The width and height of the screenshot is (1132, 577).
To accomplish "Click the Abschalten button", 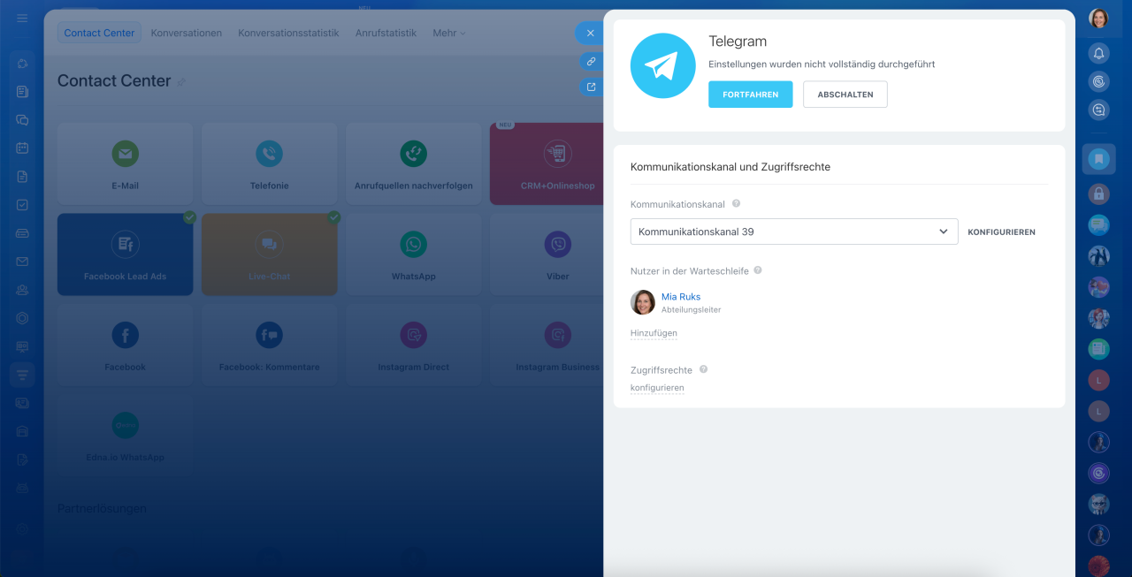I will tap(845, 95).
